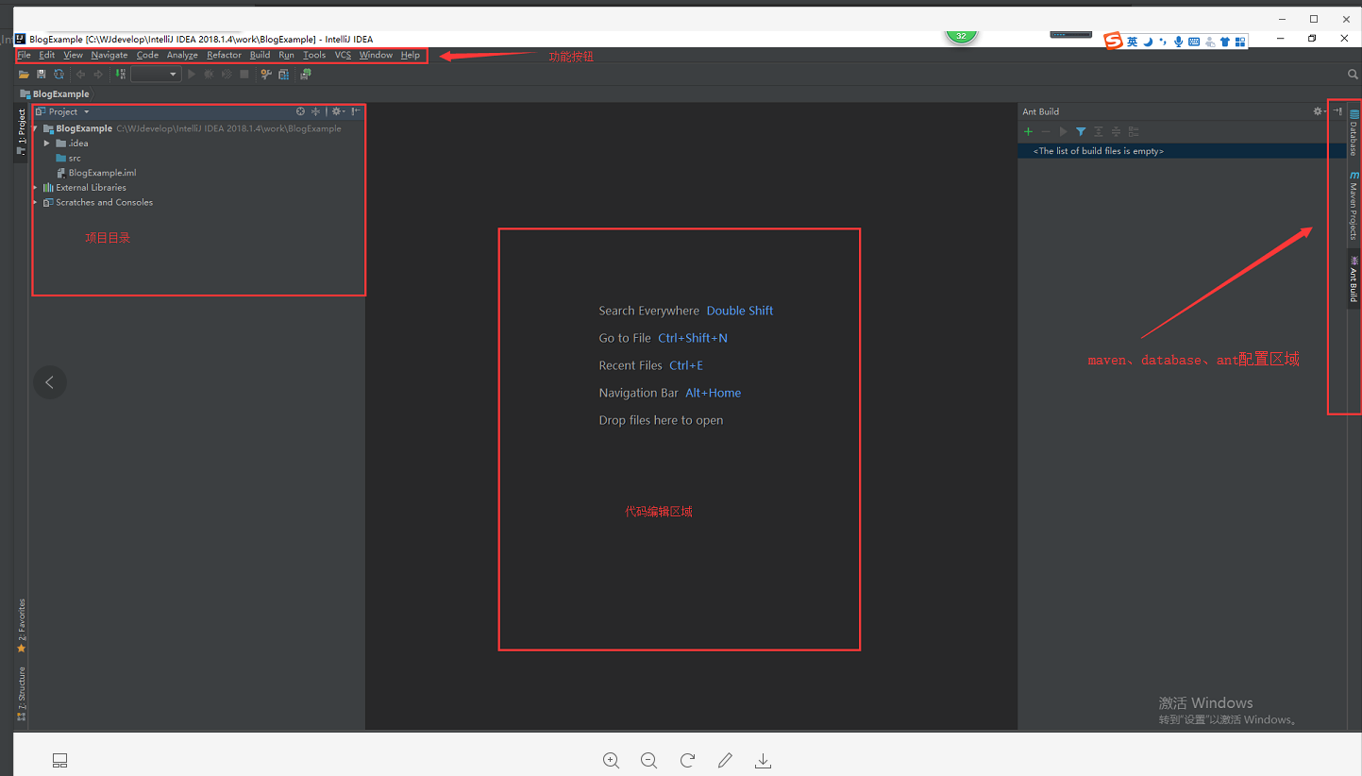Expand the Scratches and Consoles node
The image size is (1362, 776).
click(x=36, y=202)
